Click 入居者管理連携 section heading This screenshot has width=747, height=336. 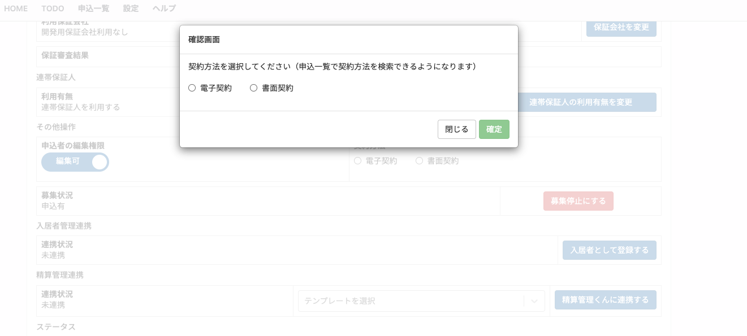click(64, 226)
